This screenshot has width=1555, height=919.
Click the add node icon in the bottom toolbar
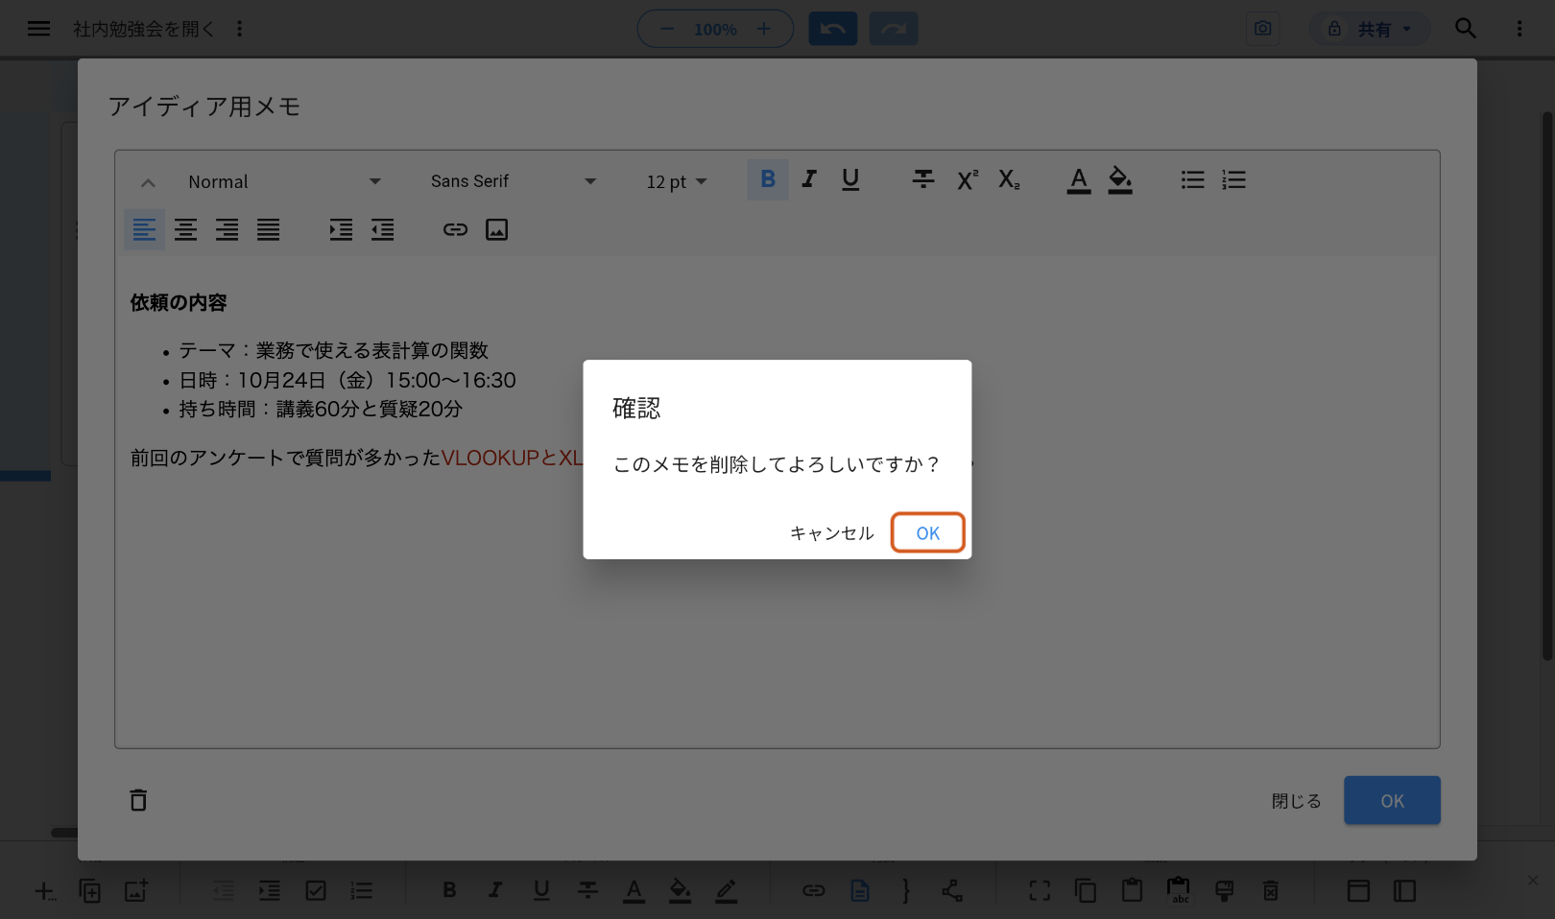pyautogui.click(x=45, y=891)
